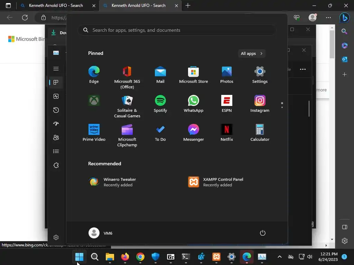354x265 pixels.
Task: Toggle the Edge sidebar visibility button
Action: click(345, 227)
